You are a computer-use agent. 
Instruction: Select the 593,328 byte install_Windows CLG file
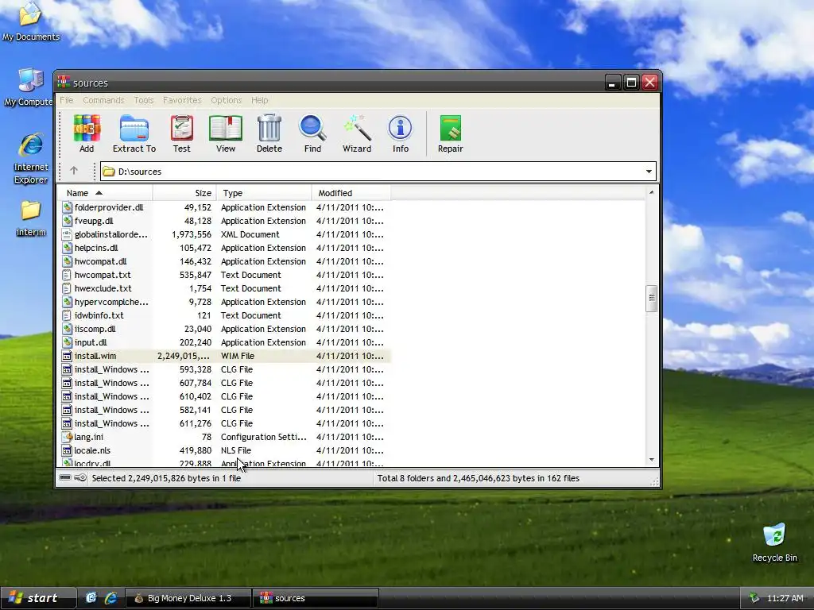[223, 369]
